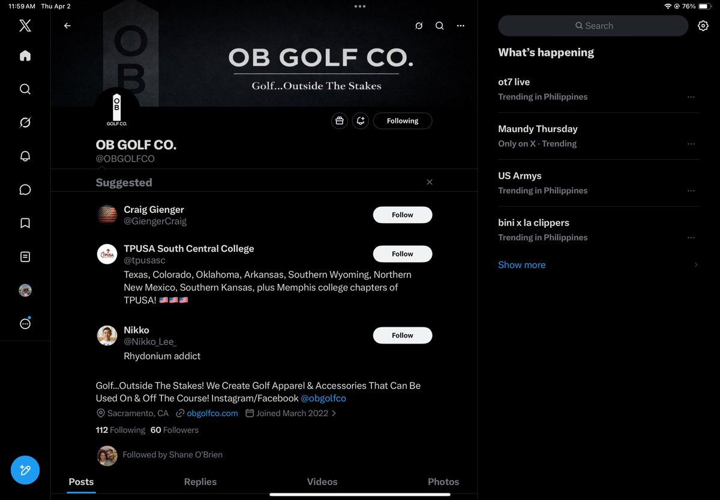Close the Suggested accounts panel
Screen dimensions: 720x500
point(430,182)
